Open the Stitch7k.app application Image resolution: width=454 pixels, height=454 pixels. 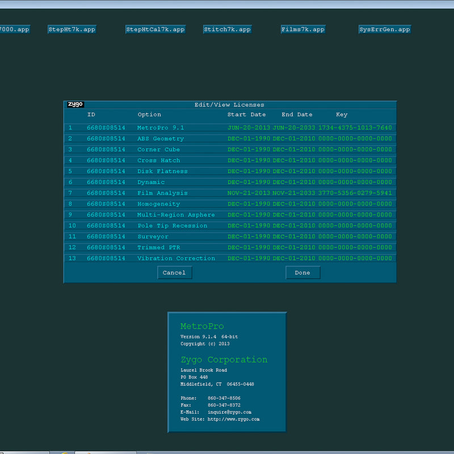(x=227, y=30)
